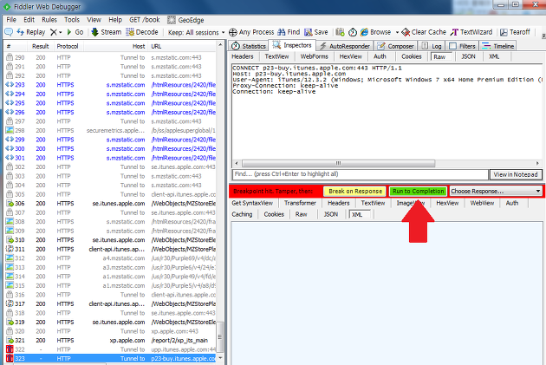Click the Break on Response button
Viewport: 546px width, 365px height.
[355, 192]
